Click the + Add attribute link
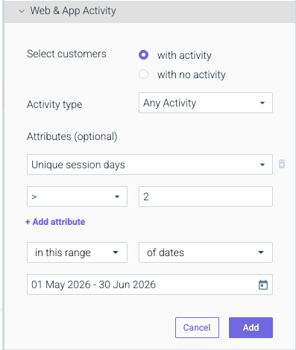Screen dimensions: 296x350 click(55, 222)
